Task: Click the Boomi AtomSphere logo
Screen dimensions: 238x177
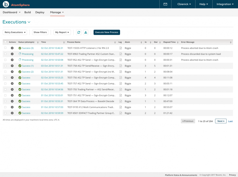Action: (6, 4)
